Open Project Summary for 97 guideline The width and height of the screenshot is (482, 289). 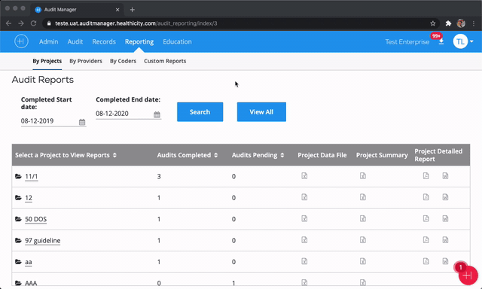pos(363,240)
